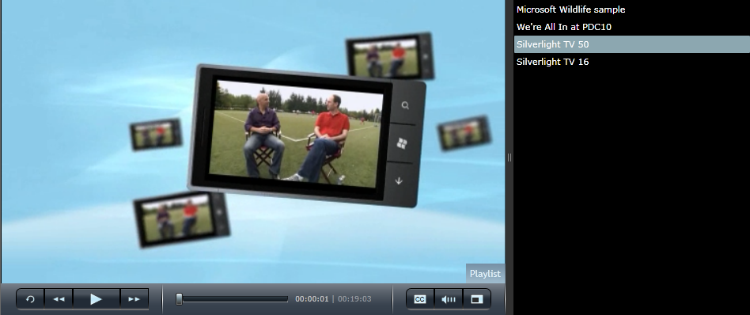Select We're All In at PDC10
Screen dimensions: 750x315
(x=631, y=27)
